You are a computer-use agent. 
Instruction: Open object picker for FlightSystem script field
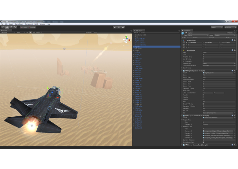pyautogui.click(x=235, y=73)
